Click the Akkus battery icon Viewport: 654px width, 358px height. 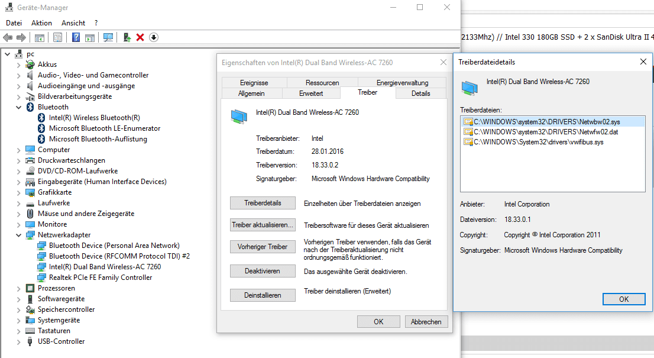coord(30,64)
